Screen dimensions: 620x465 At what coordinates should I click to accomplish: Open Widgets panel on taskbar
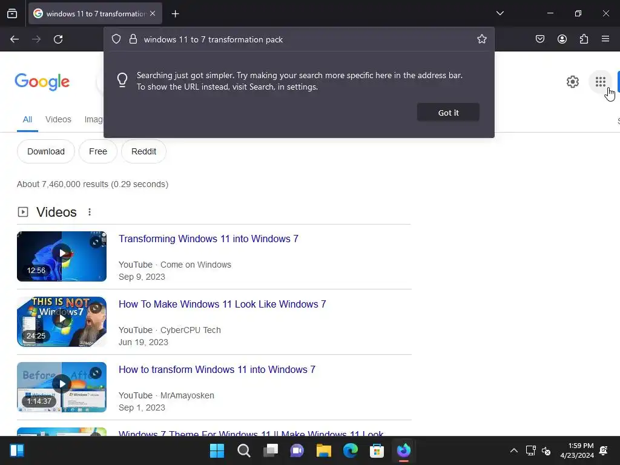[16, 450]
